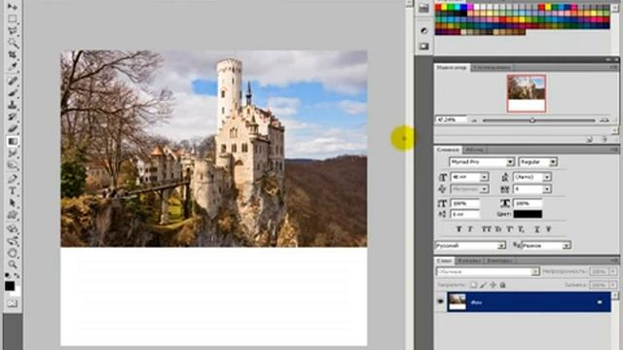
Task: Select the Dodge tool
Action: click(x=12, y=164)
